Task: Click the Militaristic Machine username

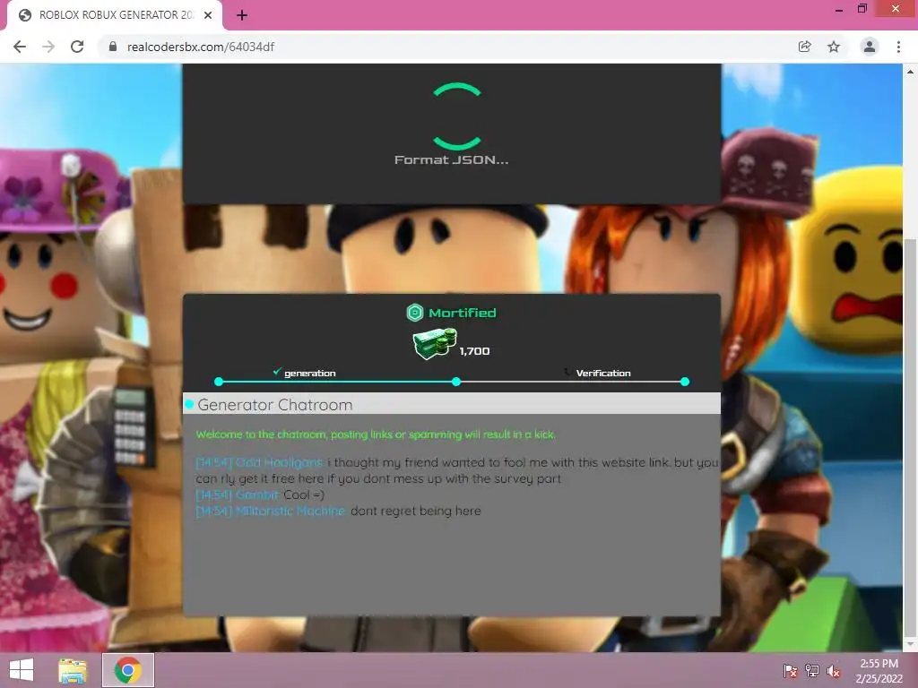Action: pos(290,512)
